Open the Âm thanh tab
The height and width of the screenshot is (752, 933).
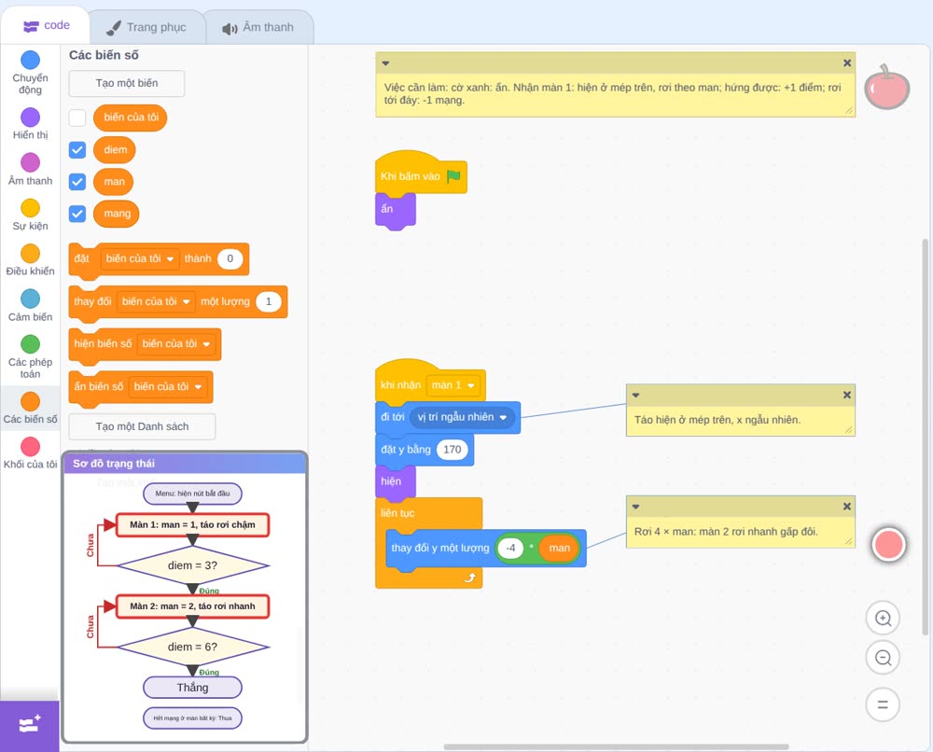(x=258, y=27)
